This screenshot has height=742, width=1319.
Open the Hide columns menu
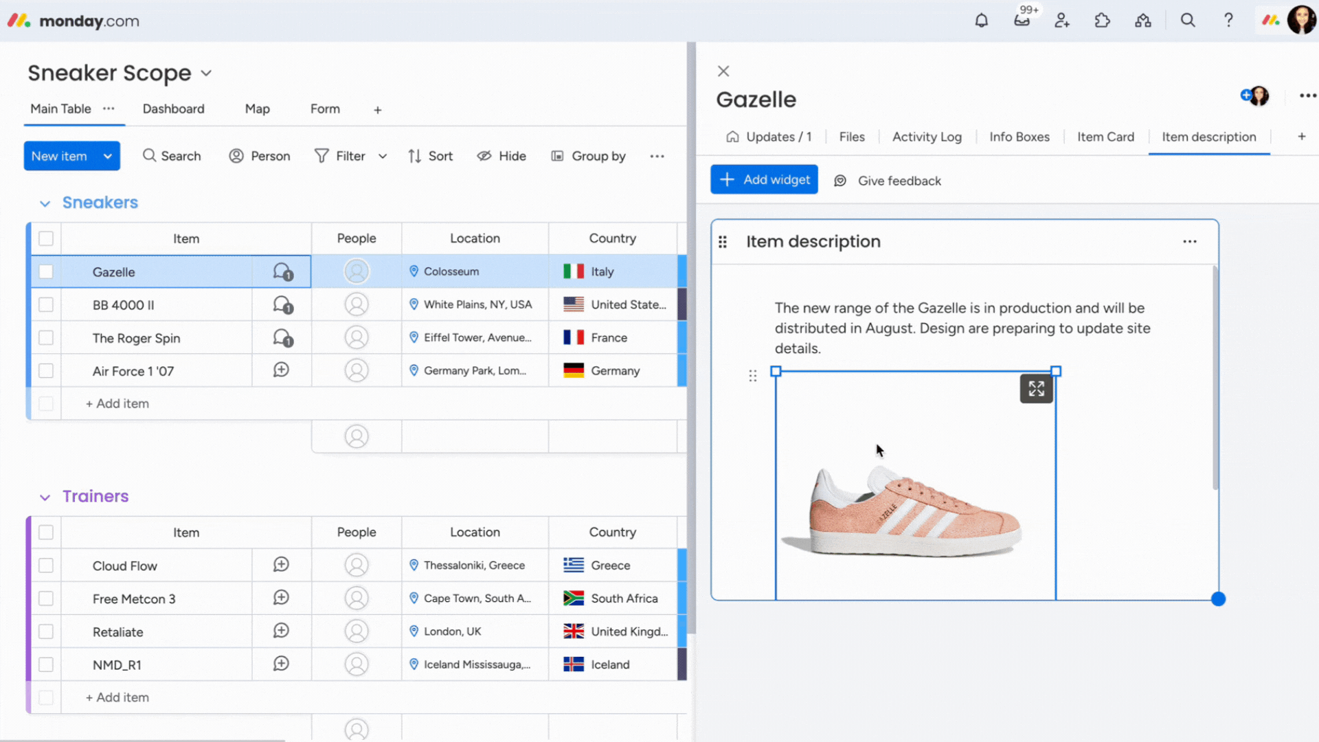tap(501, 156)
